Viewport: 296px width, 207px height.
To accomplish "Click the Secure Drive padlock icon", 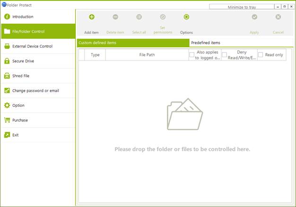I will [x=7, y=61].
